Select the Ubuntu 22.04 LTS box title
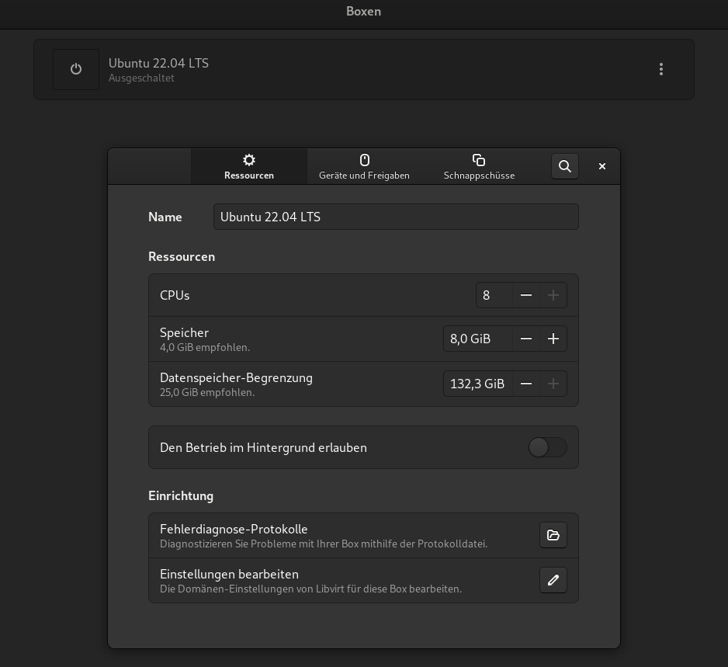Screen dimensions: 728x667 (x=158, y=63)
